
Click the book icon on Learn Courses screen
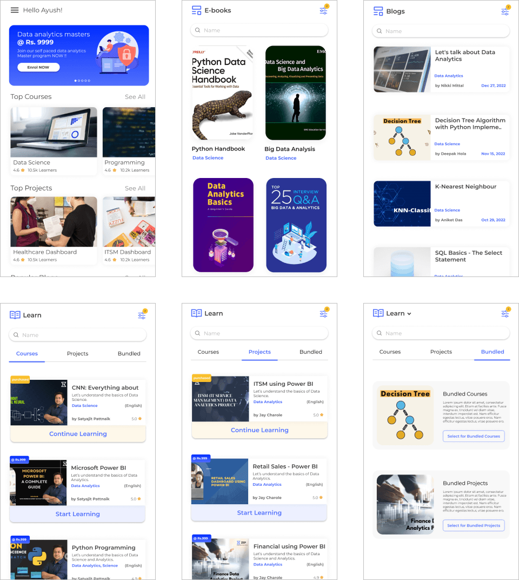(15, 315)
